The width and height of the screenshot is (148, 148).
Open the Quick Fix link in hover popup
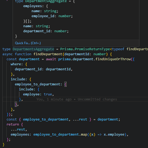click(28, 43)
